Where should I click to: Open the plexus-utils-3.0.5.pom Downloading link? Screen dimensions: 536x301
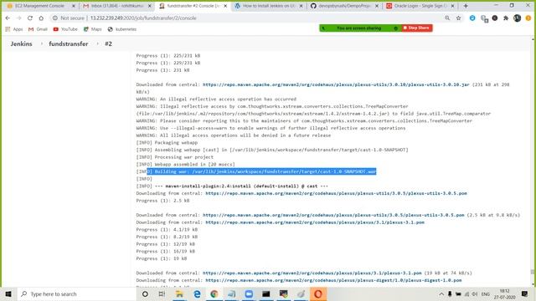pos(336,193)
